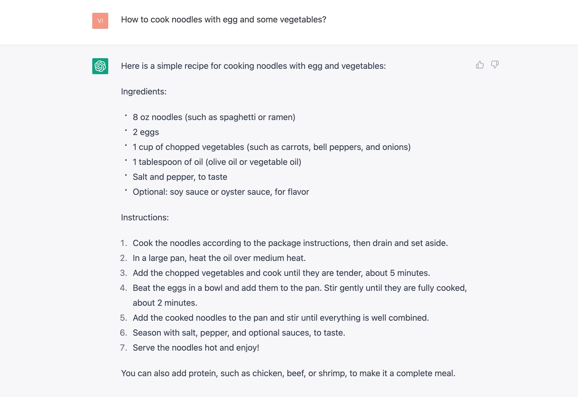Screen dimensions: 578x397
Task: Click the chopped vegetables ingredient line
Action: [x=271, y=147]
